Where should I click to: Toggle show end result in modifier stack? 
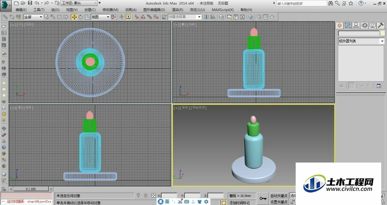[x=351, y=86]
